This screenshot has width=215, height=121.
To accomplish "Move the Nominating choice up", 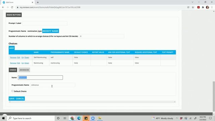I will click(23, 63).
